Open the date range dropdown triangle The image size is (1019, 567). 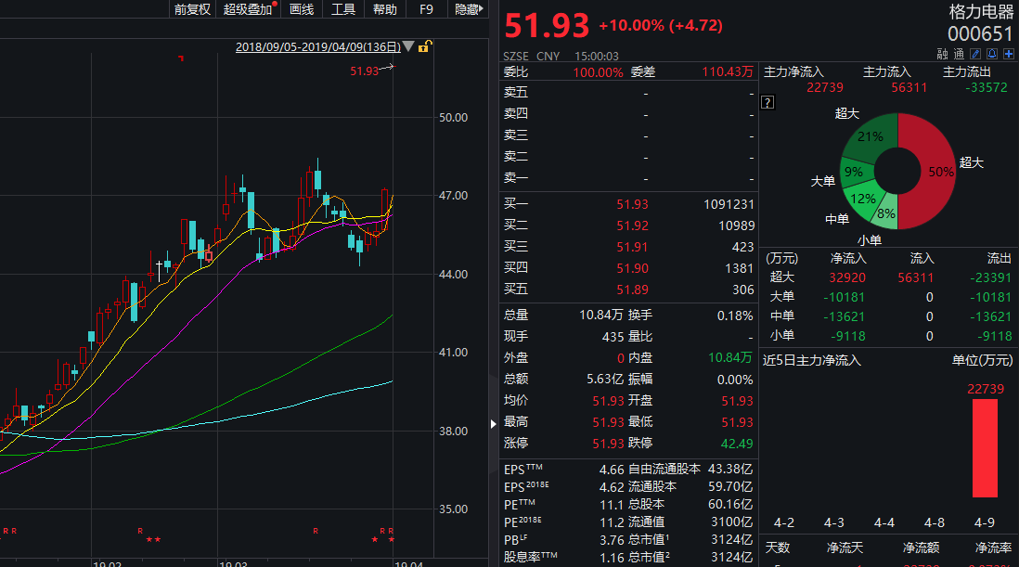click(408, 46)
